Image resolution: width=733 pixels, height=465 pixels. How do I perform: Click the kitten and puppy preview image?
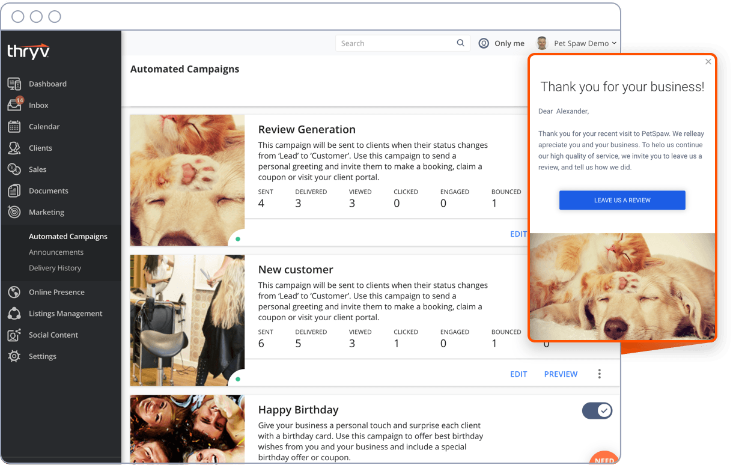pos(622,286)
